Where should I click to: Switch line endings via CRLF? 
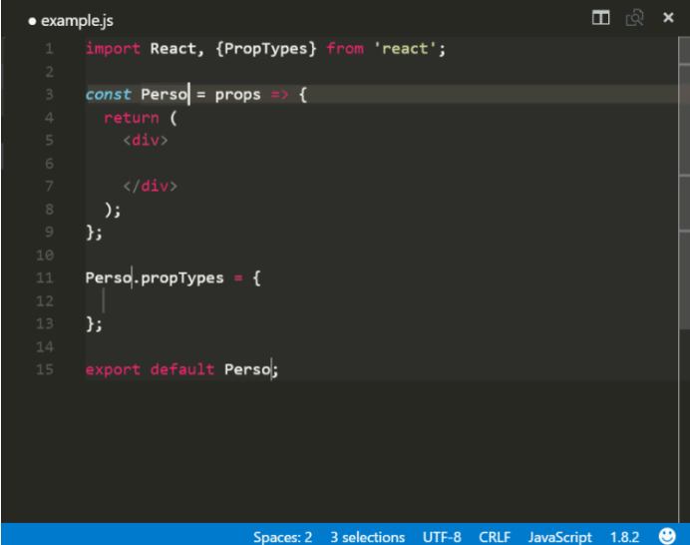click(495, 537)
